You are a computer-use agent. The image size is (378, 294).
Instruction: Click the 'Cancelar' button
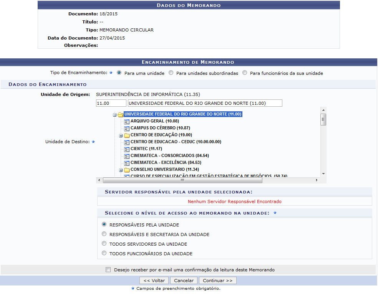pos(184,281)
